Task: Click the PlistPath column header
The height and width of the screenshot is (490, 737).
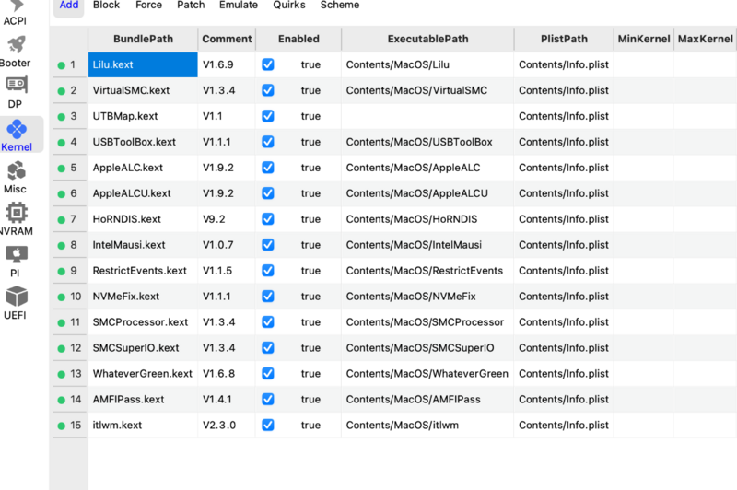Action: [x=564, y=39]
